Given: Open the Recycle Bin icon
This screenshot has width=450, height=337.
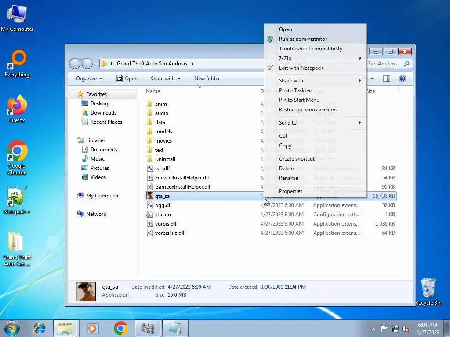Looking at the screenshot, I should 428,291.
